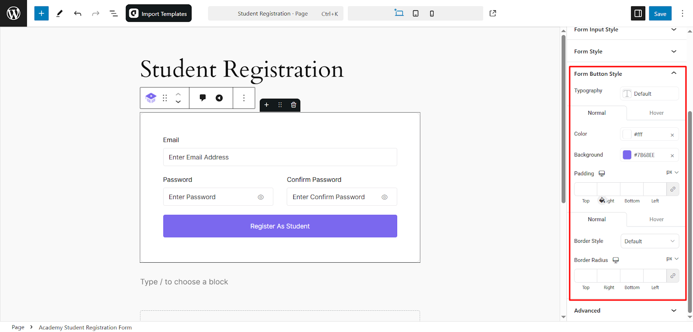Add item with the dark toolbar plus

pos(266,105)
